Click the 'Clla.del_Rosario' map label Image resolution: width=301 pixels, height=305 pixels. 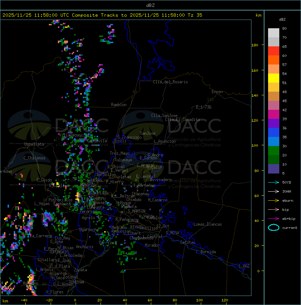point(170,82)
